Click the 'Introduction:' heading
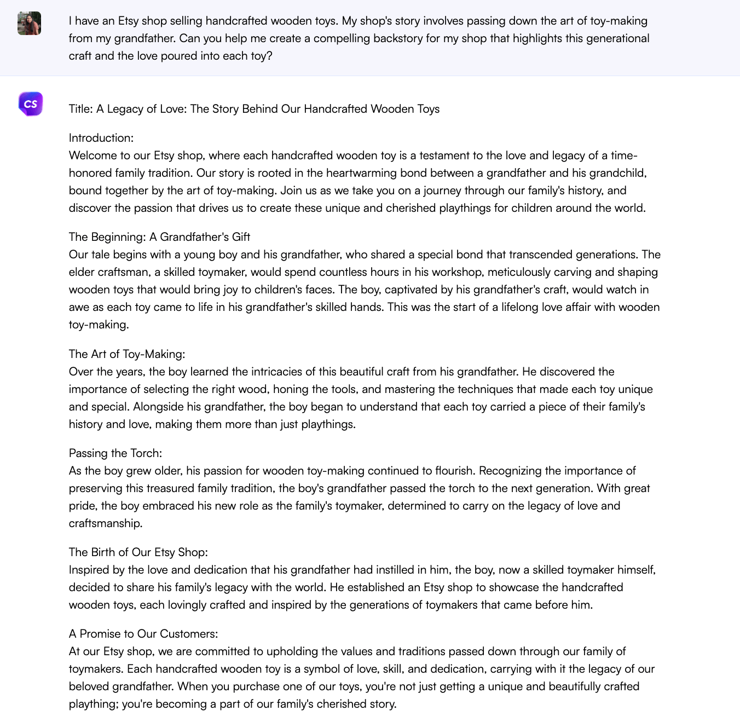The height and width of the screenshot is (728, 740). (101, 138)
